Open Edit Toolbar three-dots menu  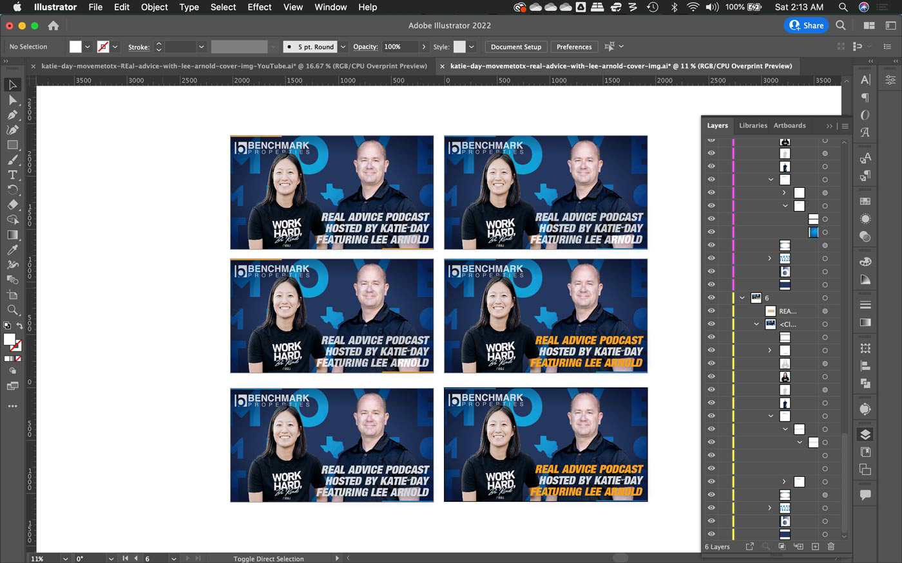[12, 406]
